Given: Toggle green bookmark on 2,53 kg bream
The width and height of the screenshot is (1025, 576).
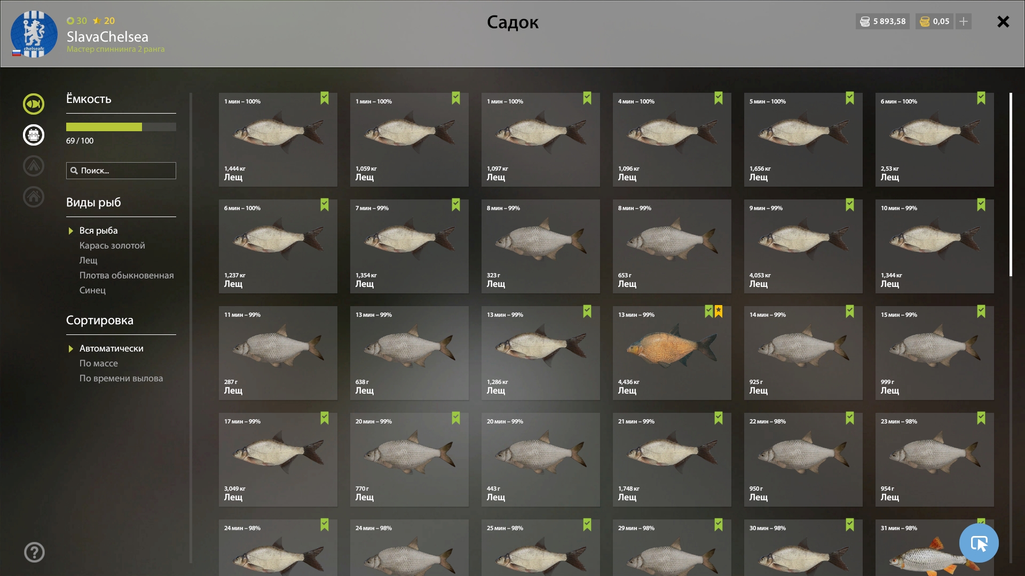Looking at the screenshot, I should [x=981, y=98].
